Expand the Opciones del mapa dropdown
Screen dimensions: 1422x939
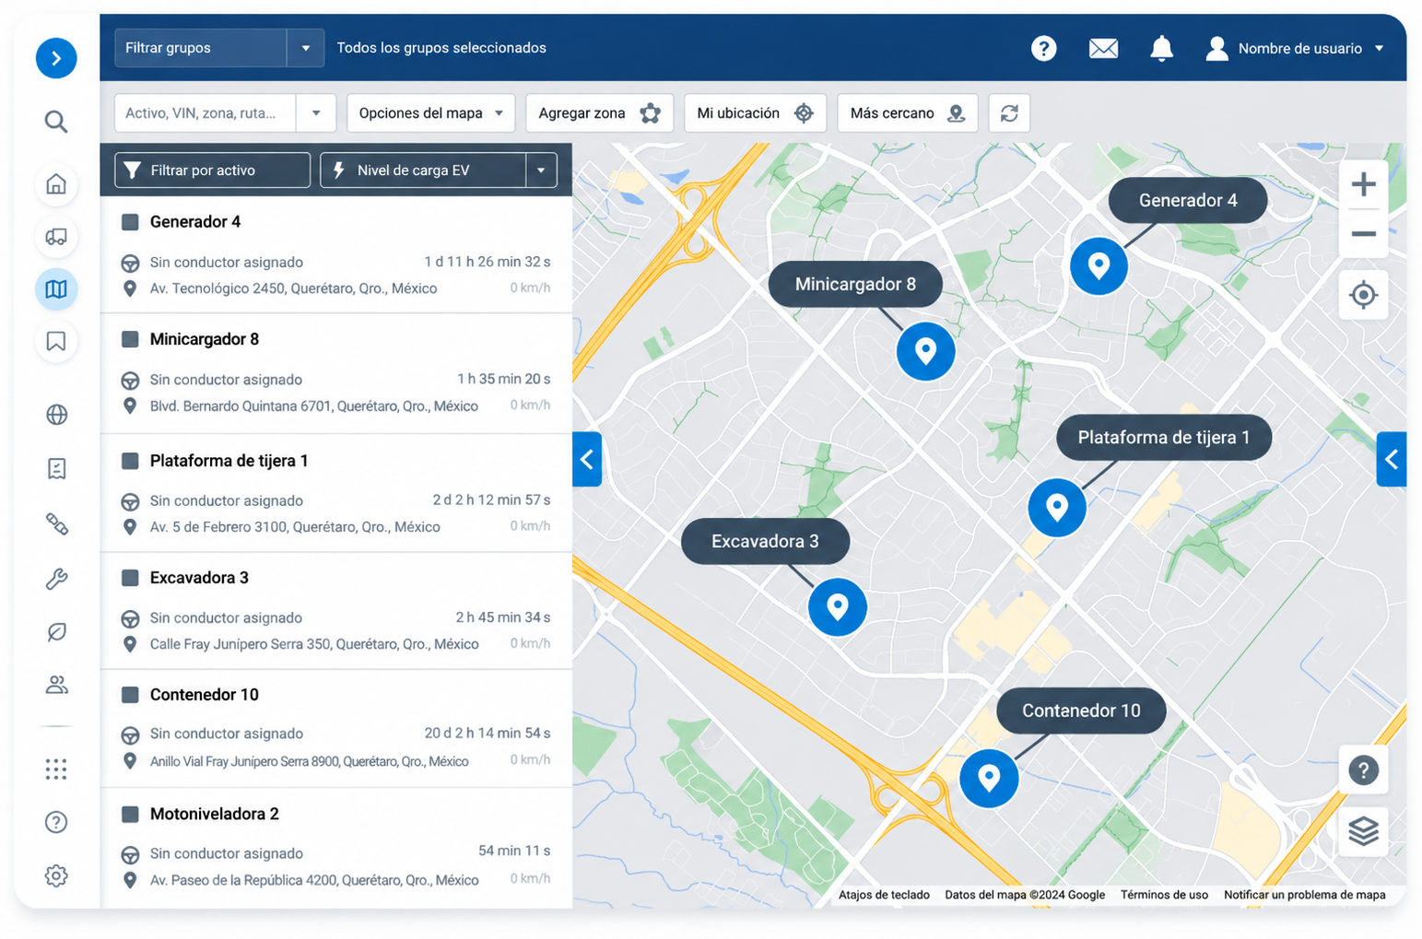click(x=430, y=113)
